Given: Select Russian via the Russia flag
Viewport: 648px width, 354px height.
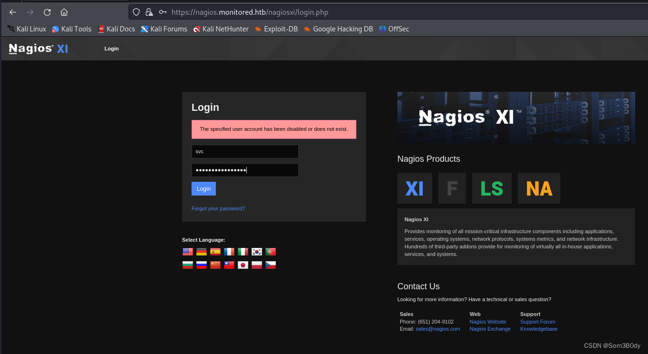Looking at the screenshot, I should [x=202, y=265].
